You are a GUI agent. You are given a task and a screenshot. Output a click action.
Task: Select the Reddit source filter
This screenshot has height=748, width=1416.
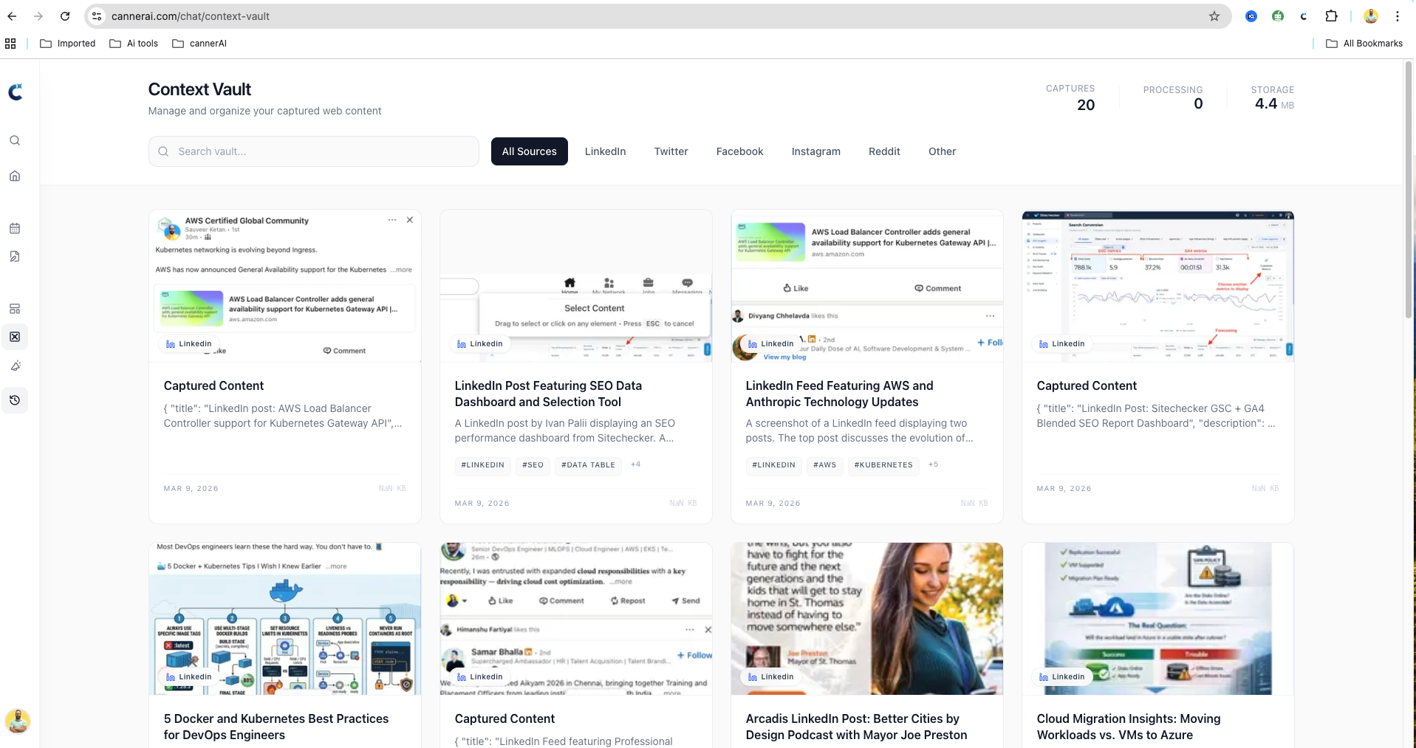pyautogui.click(x=883, y=151)
